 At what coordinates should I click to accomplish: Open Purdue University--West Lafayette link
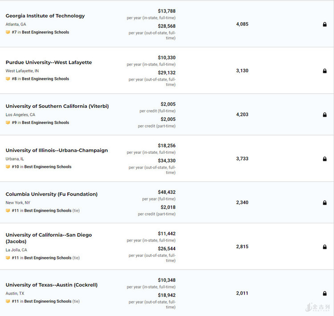49,62
